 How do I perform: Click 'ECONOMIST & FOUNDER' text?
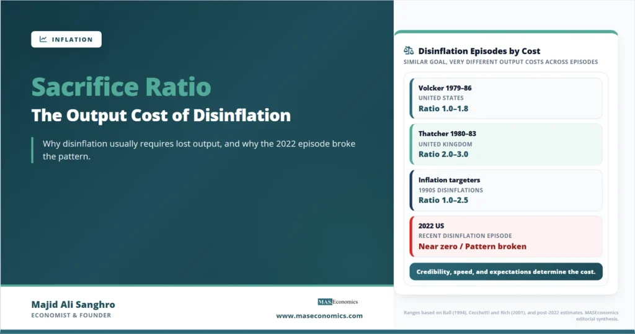[x=71, y=315]
